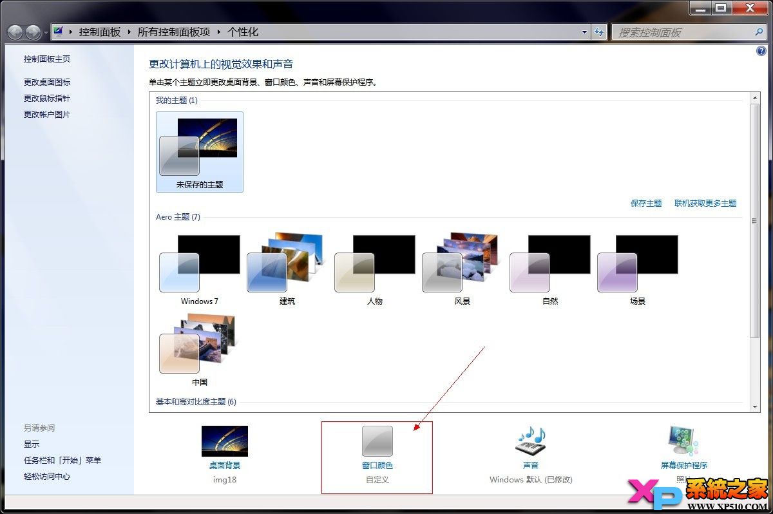Click the 保存主题 (Save theme) link

coord(645,202)
